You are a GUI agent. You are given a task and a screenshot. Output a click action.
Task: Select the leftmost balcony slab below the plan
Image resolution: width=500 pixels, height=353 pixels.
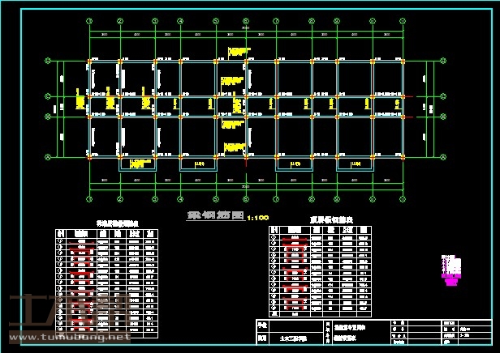(x=138, y=164)
